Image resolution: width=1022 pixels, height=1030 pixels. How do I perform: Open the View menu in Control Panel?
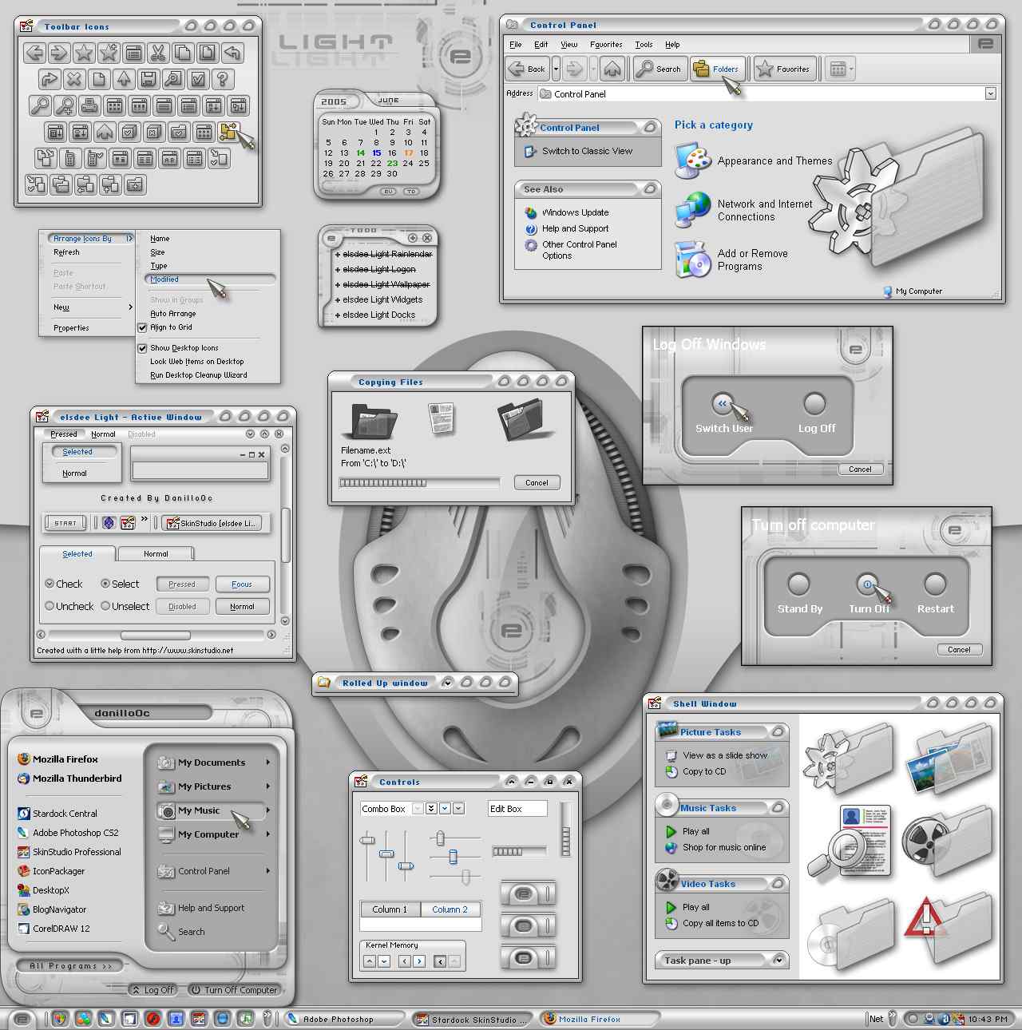coord(568,45)
